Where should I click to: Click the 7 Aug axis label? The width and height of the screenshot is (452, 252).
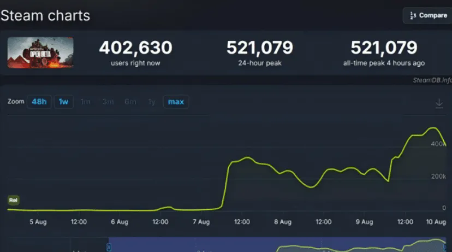pyautogui.click(x=201, y=222)
